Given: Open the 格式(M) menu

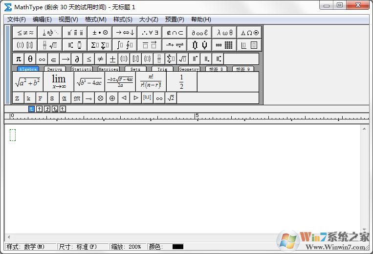Looking at the screenshot, I should pos(95,20).
